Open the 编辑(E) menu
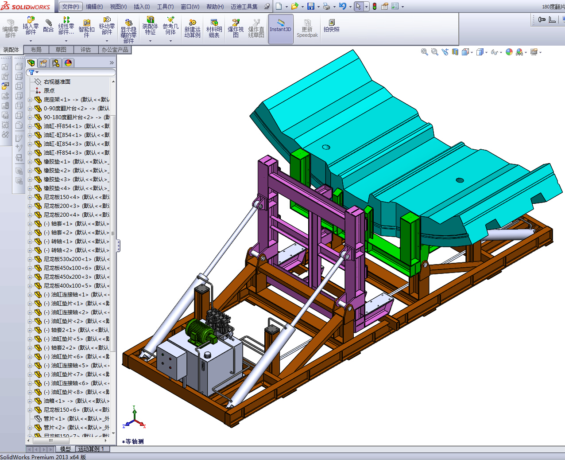The image size is (565, 460). pos(94,7)
